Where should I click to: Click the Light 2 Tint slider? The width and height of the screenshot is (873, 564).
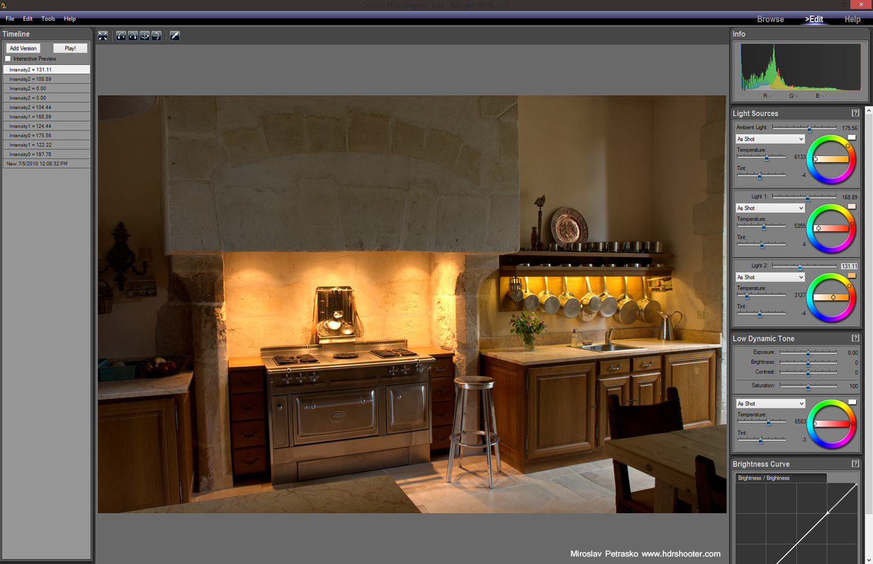point(761,313)
